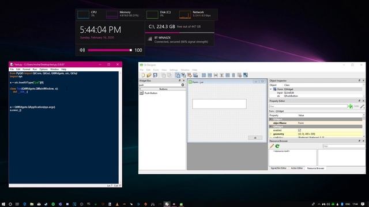Click the Adjust Size toolbar icon
Image resolution: width=369 pixels, height=207 pixels.
pos(246,75)
